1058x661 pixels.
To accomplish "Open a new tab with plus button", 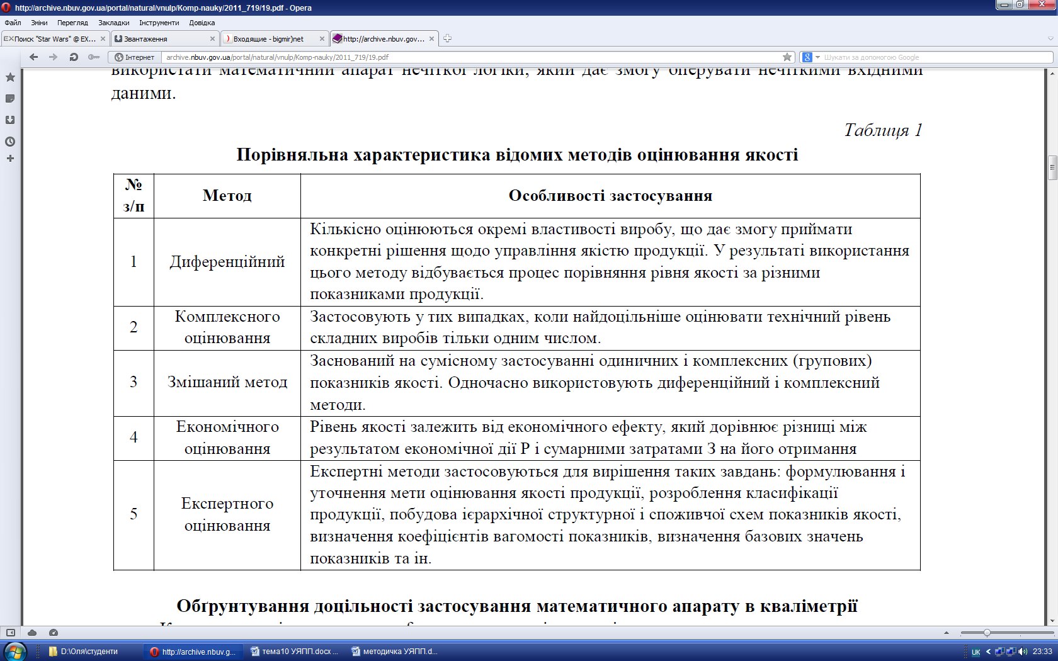I will 447,38.
